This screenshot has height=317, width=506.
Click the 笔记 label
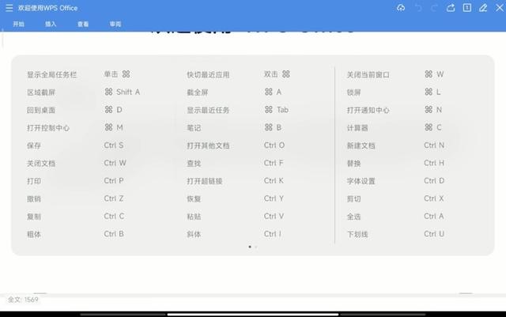pyautogui.click(x=194, y=128)
